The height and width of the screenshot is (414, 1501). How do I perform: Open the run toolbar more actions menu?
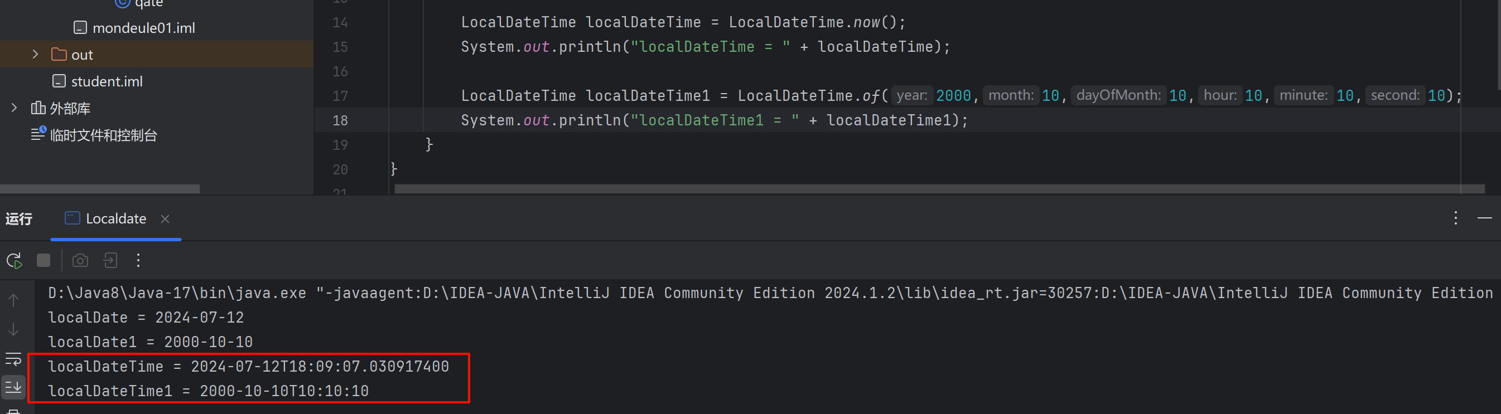click(x=138, y=260)
